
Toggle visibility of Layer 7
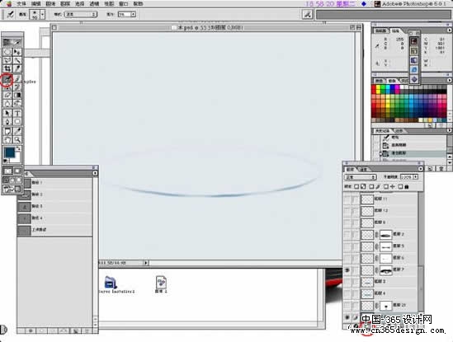pos(347,270)
